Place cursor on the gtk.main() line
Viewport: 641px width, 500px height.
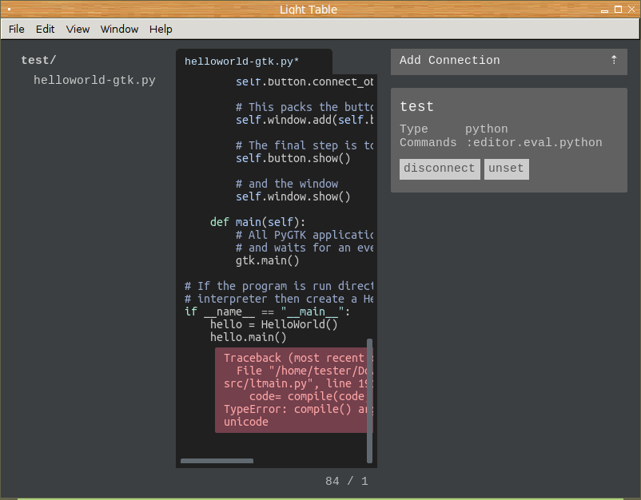tap(268, 260)
